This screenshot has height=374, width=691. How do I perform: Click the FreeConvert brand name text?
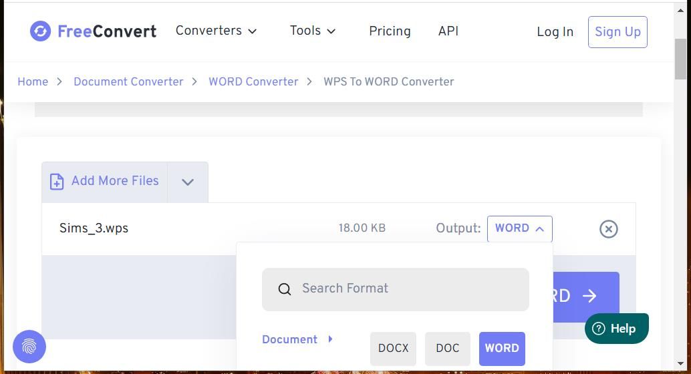click(107, 31)
